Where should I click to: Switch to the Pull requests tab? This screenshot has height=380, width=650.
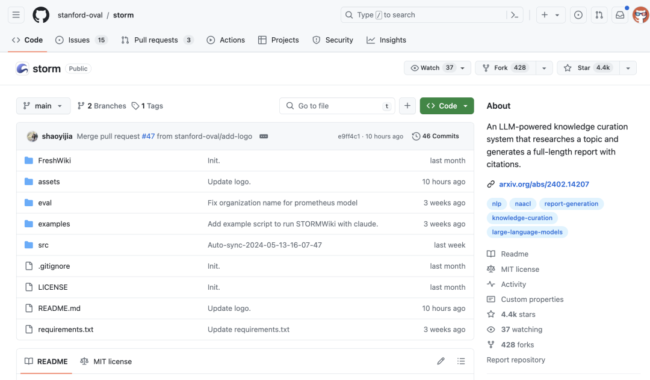pyautogui.click(x=157, y=40)
